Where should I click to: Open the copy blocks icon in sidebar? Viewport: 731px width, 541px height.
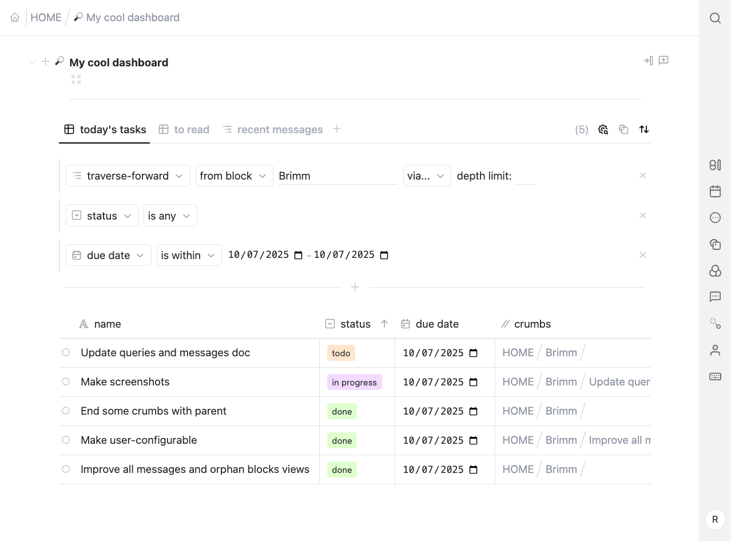[x=715, y=244]
